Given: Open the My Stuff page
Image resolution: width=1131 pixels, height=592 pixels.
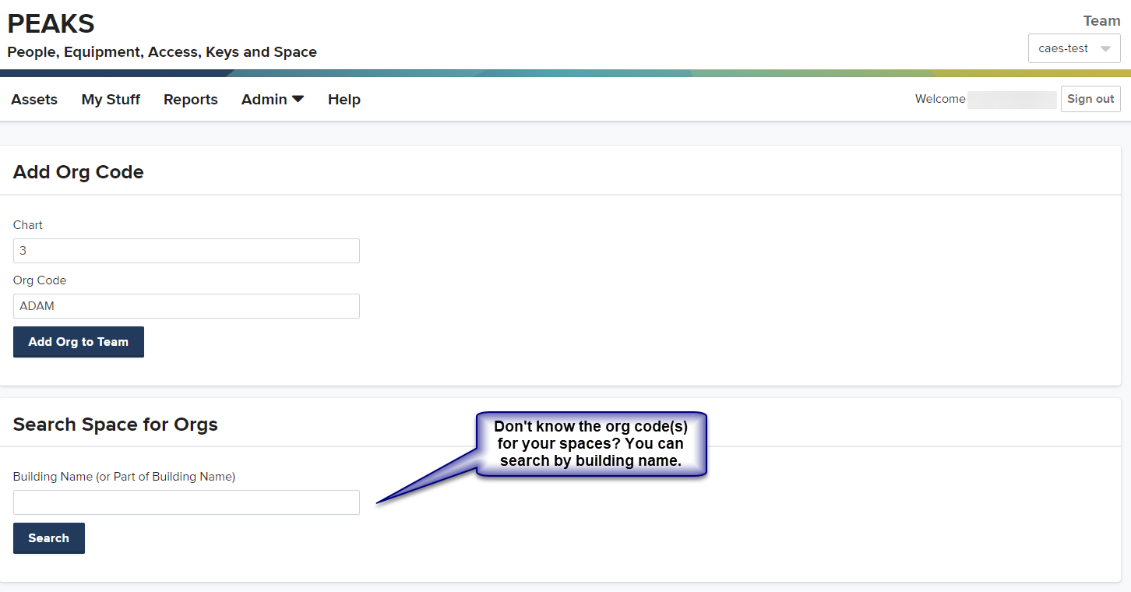Looking at the screenshot, I should pyautogui.click(x=111, y=100).
